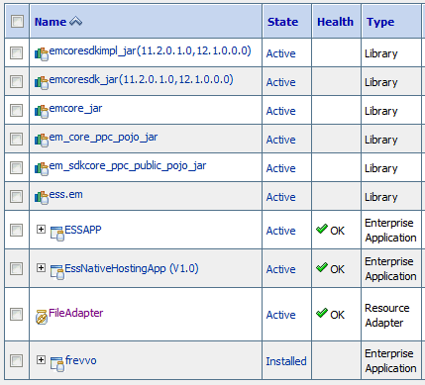Open the ESSAPP application link
This screenshot has height=385, width=425.
[83, 230]
